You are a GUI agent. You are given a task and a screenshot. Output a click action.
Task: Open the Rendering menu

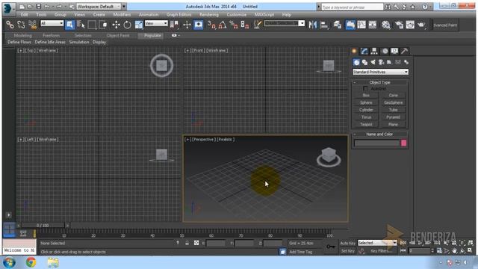209,14
